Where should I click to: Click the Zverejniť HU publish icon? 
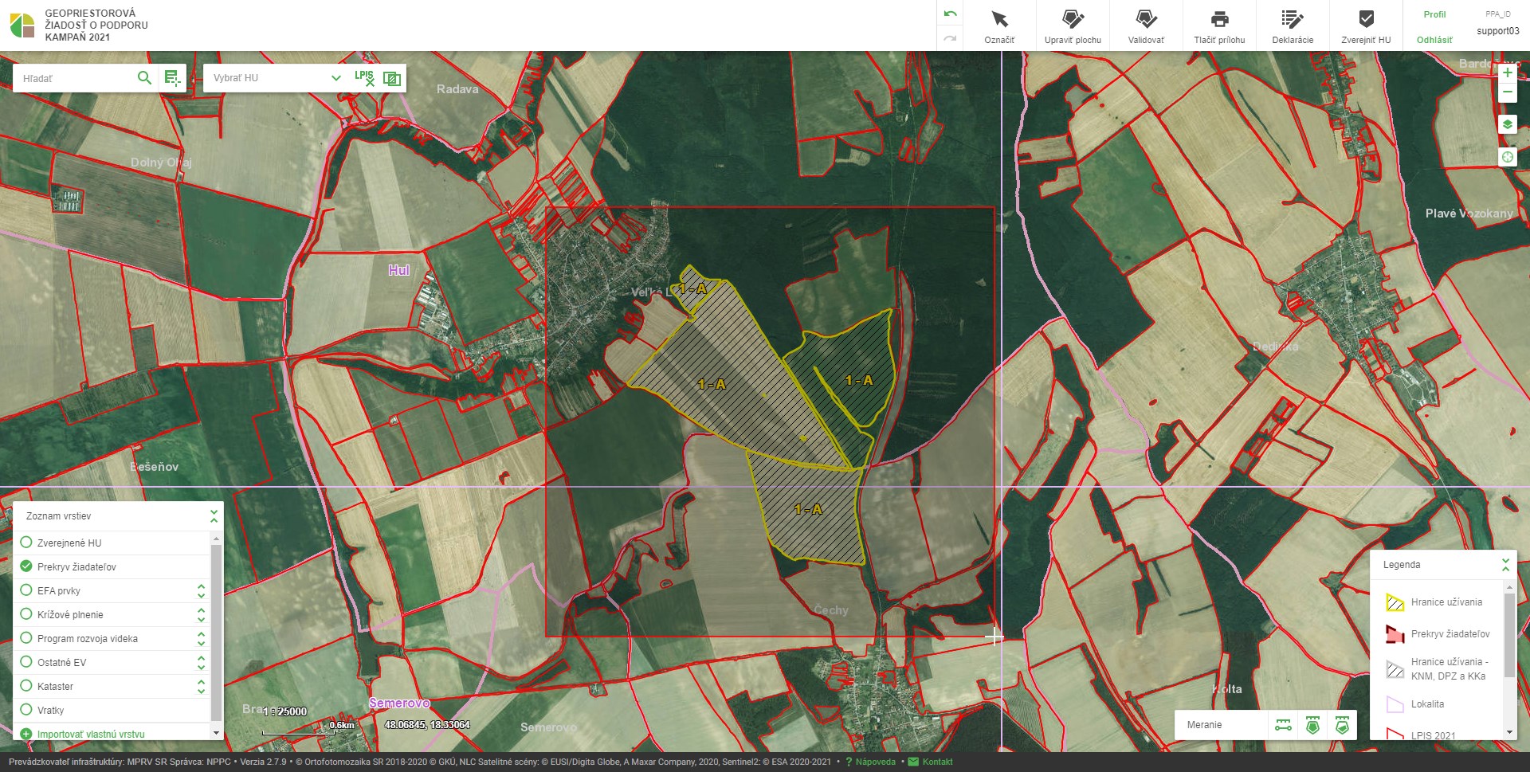[x=1366, y=18]
